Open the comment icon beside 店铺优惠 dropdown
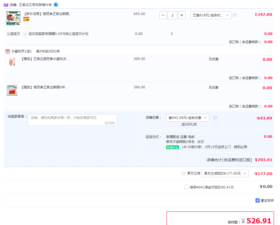Viewport: 280px width, 225px height. 215,118
